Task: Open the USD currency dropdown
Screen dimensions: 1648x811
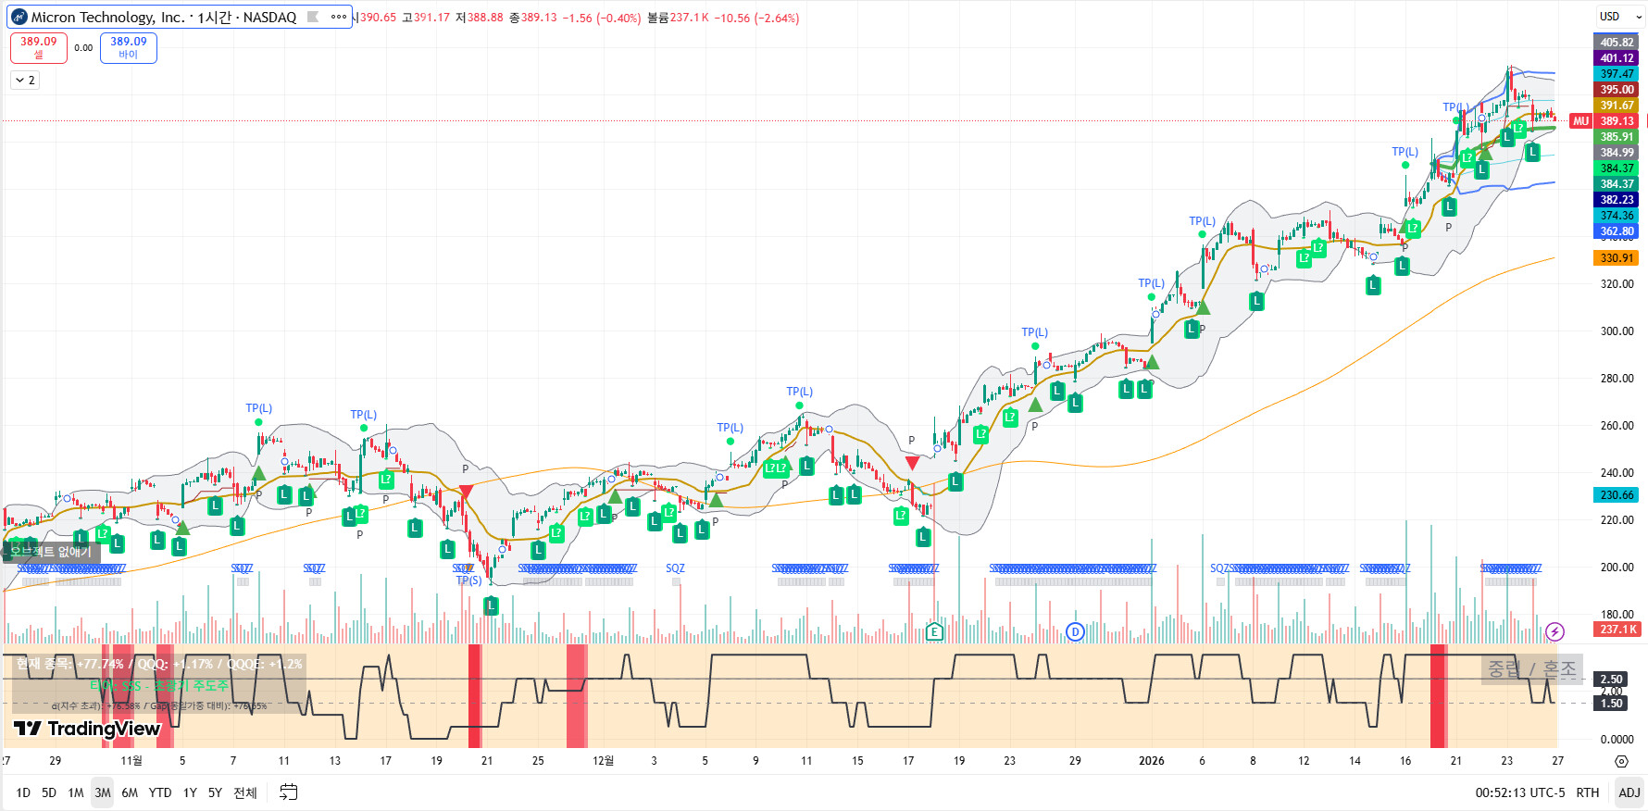Action: pyautogui.click(x=1620, y=17)
